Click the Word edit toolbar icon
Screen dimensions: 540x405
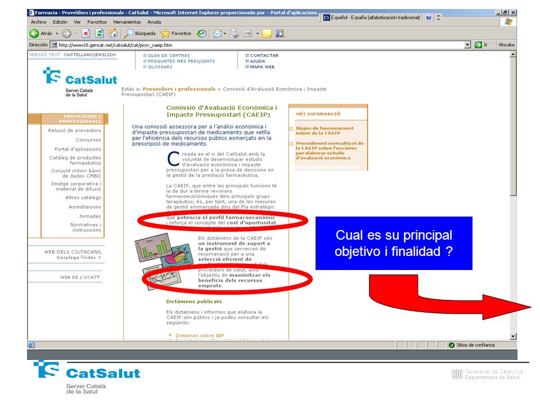248,33
